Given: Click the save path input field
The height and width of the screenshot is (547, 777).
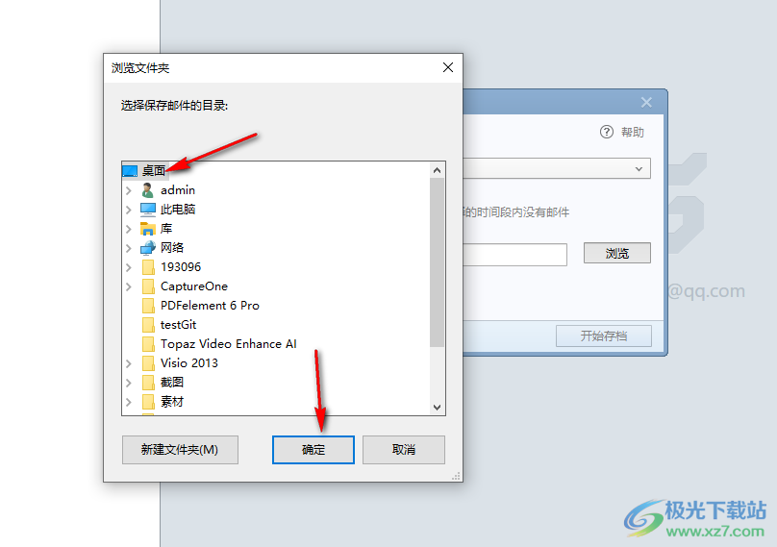Looking at the screenshot, I should [514, 255].
